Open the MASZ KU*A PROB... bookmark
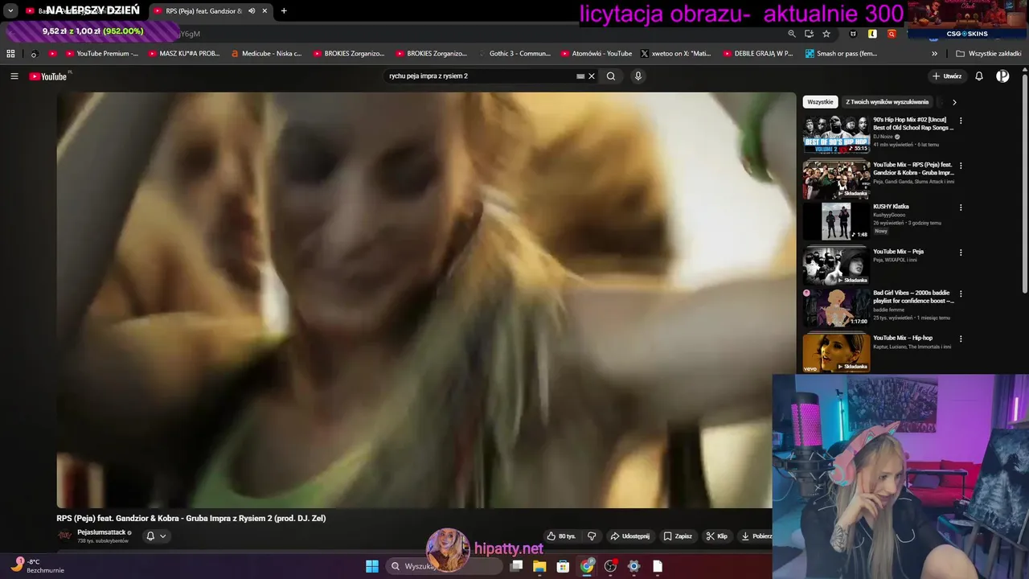Screen dimensions: 1029x579 pos(184,54)
